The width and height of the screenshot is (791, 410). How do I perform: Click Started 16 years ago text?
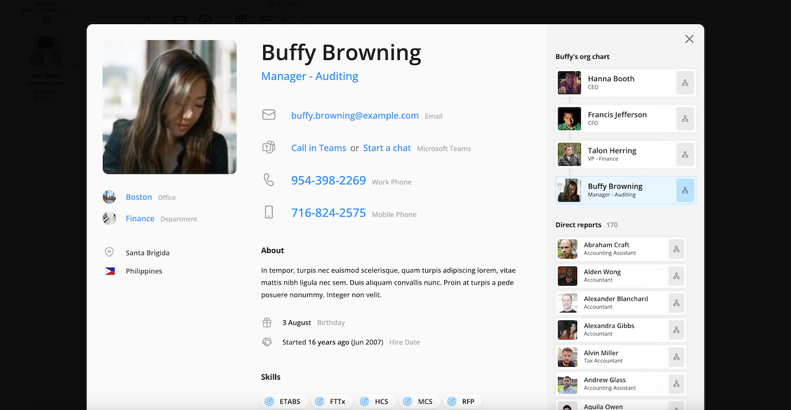click(332, 342)
